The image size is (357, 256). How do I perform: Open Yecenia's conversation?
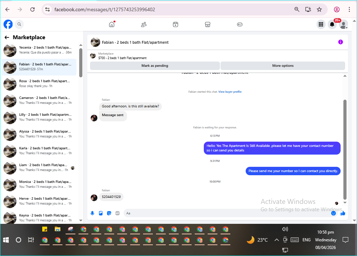tap(39, 50)
